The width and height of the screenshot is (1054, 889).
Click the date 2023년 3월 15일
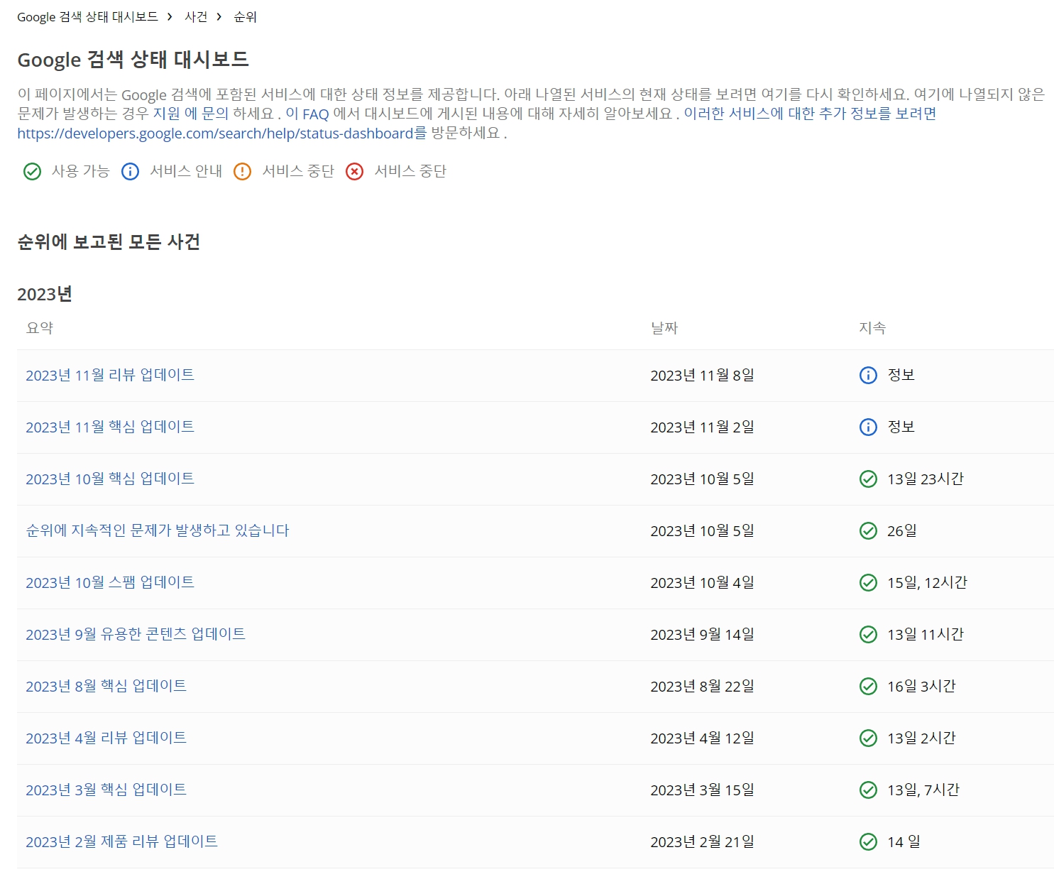pos(702,790)
